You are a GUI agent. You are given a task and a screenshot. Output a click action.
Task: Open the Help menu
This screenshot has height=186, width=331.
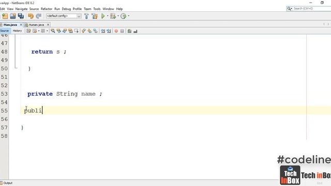(x=119, y=9)
